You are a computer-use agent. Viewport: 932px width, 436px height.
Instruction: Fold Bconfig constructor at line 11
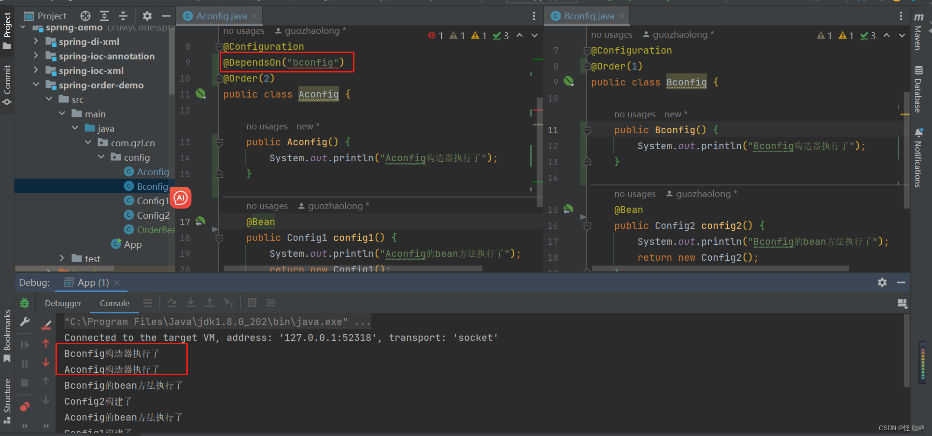click(587, 130)
